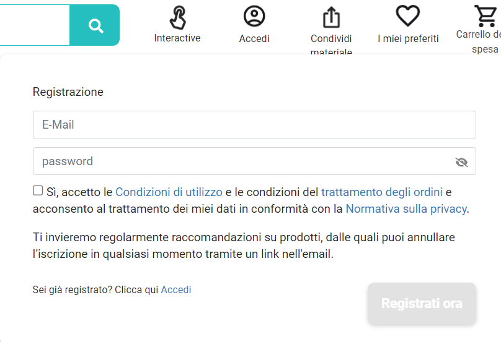The image size is (501, 342).
Task: Click the 'Interactive' text label
Action: click(x=177, y=38)
